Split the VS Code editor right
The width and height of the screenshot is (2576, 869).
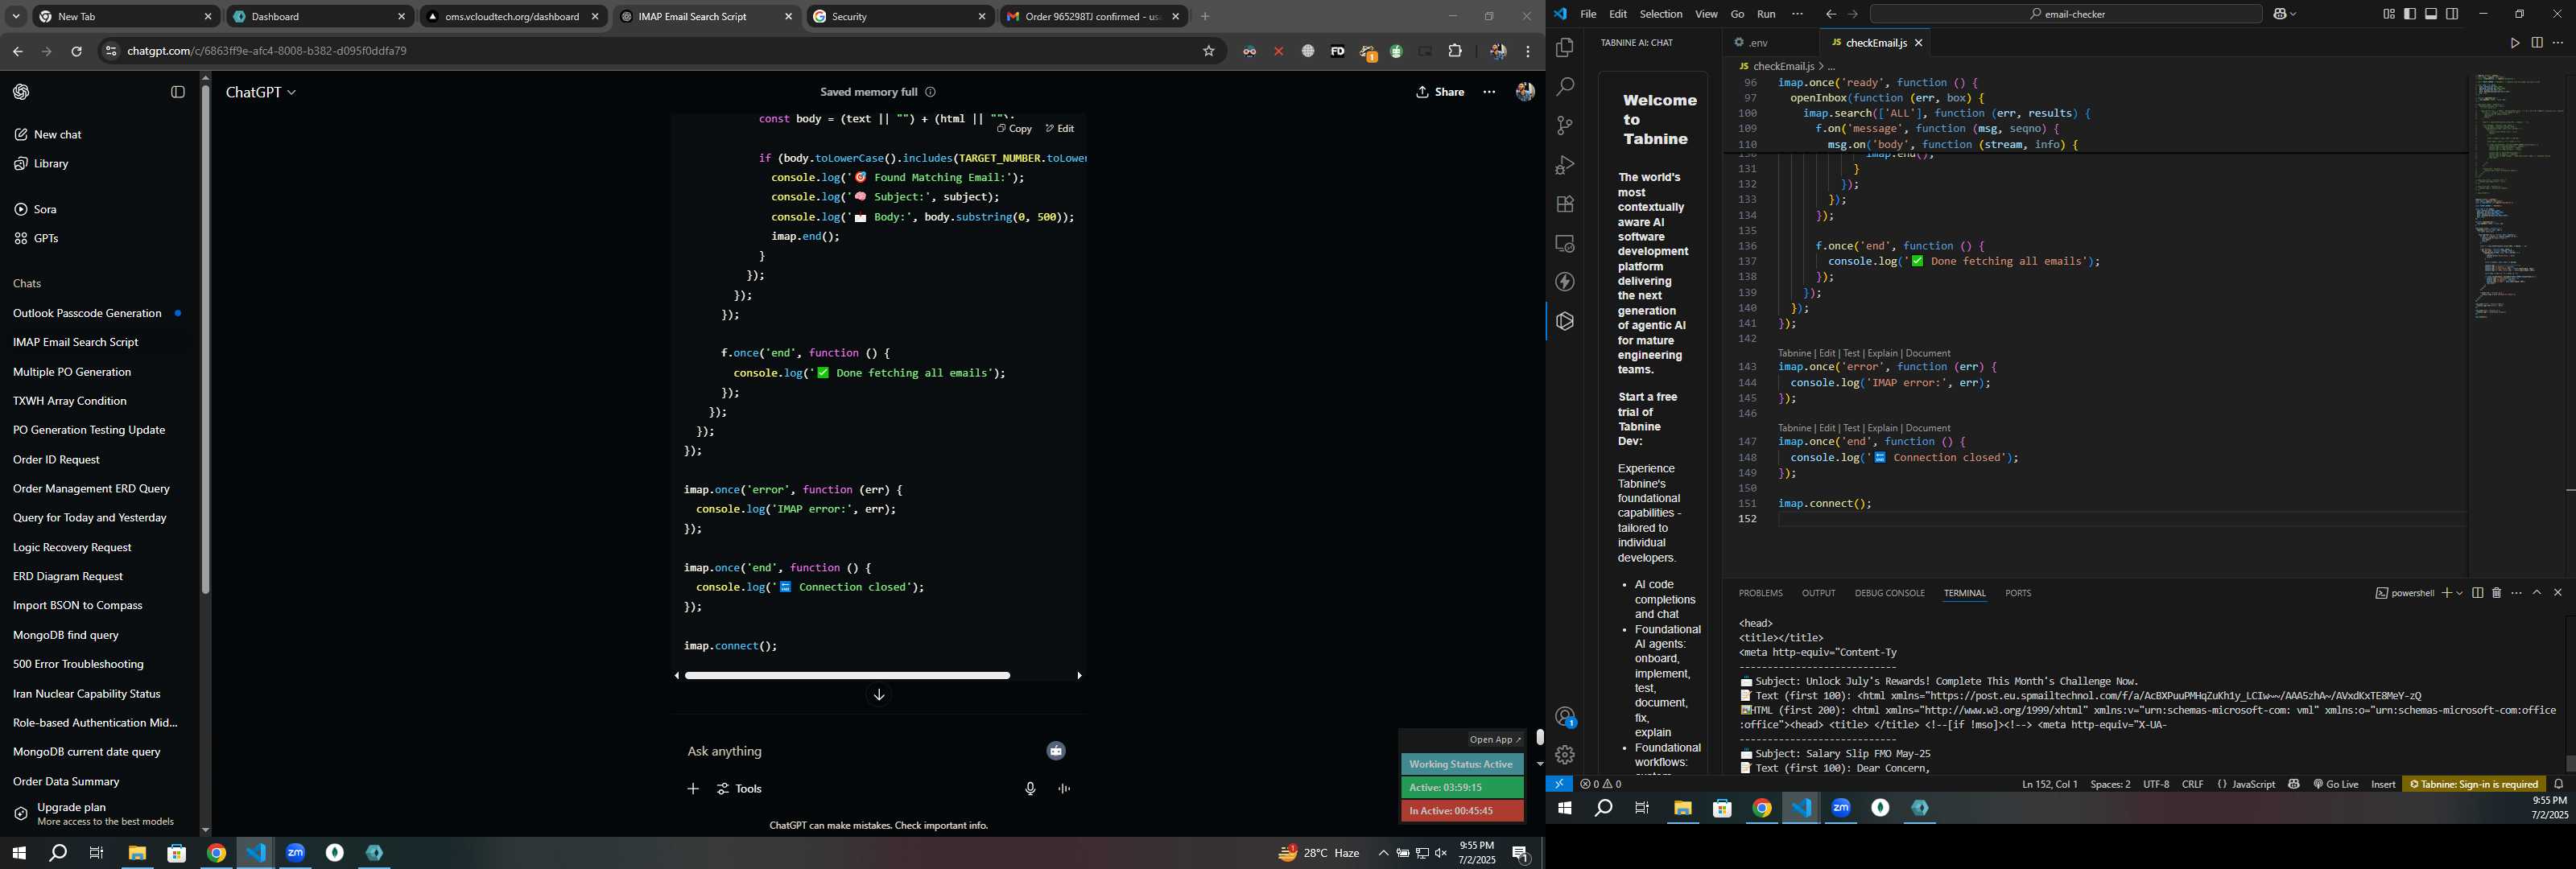click(x=2536, y=43)
